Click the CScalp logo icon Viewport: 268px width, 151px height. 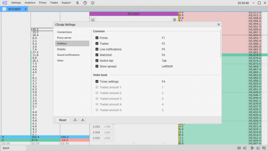pyautogui.click(x=5, y=3)
